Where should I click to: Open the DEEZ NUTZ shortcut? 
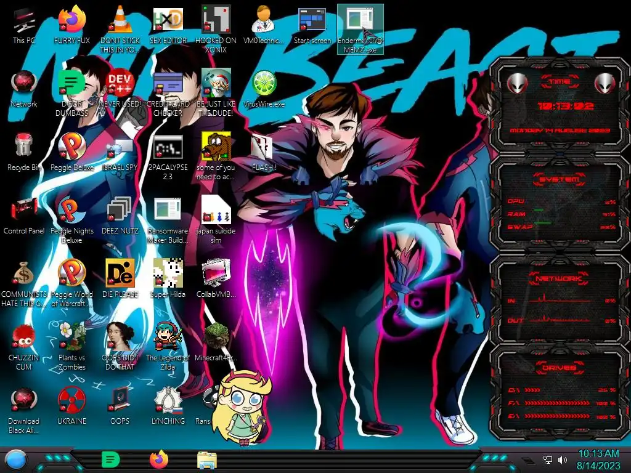[x=120, y=216]
